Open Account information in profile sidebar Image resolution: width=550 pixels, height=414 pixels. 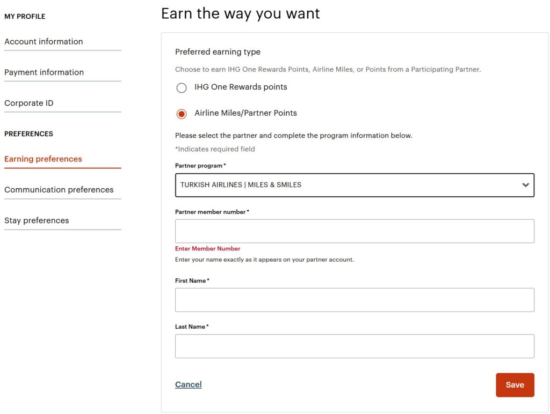[x=44, y=41]
